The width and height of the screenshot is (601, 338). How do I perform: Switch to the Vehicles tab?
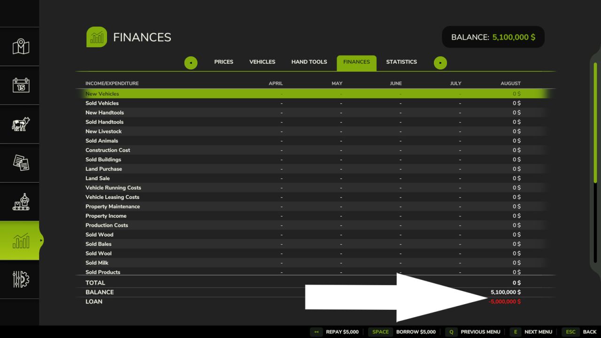(262, 62)
